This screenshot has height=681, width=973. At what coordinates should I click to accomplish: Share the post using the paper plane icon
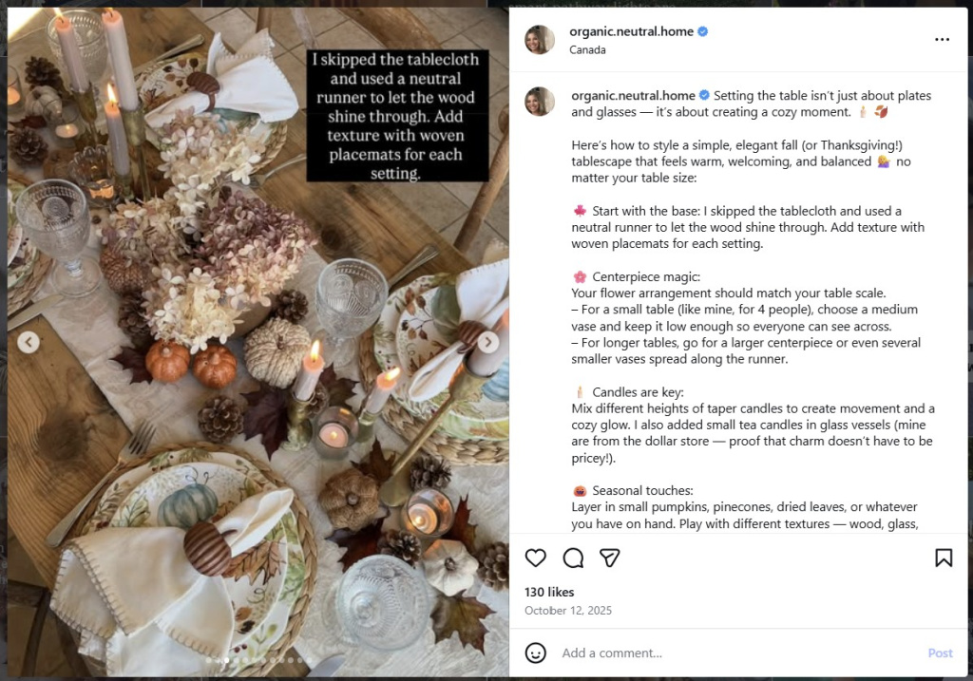[x=610, y=558]
